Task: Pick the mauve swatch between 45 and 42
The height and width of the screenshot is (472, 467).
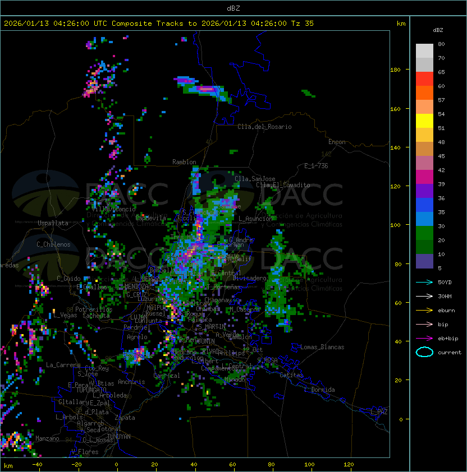Action: (424, 163)
